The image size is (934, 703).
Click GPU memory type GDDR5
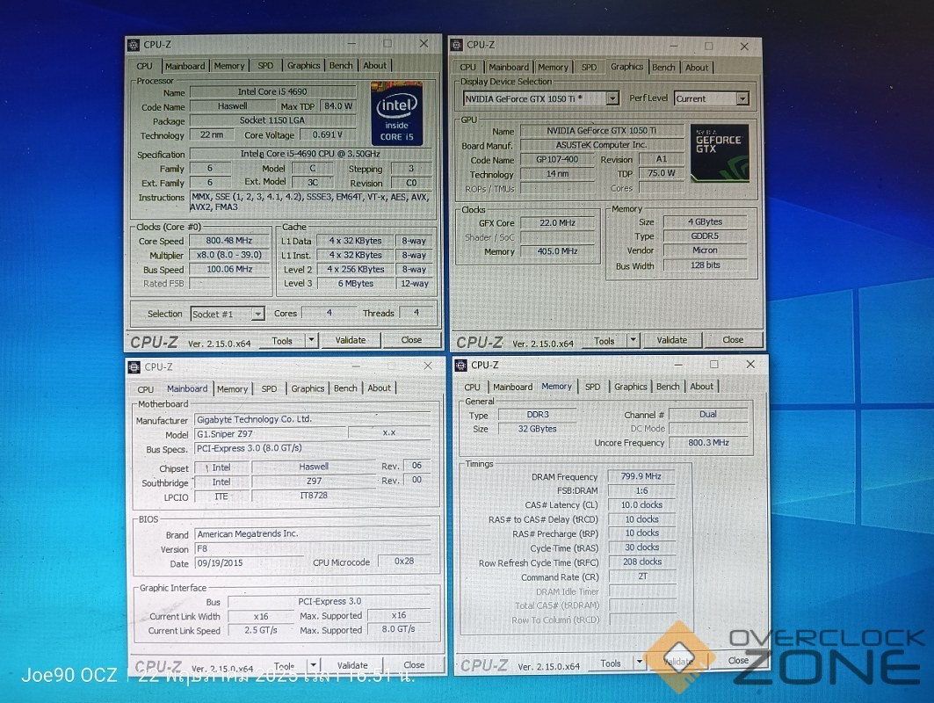(x=705, y=236)
